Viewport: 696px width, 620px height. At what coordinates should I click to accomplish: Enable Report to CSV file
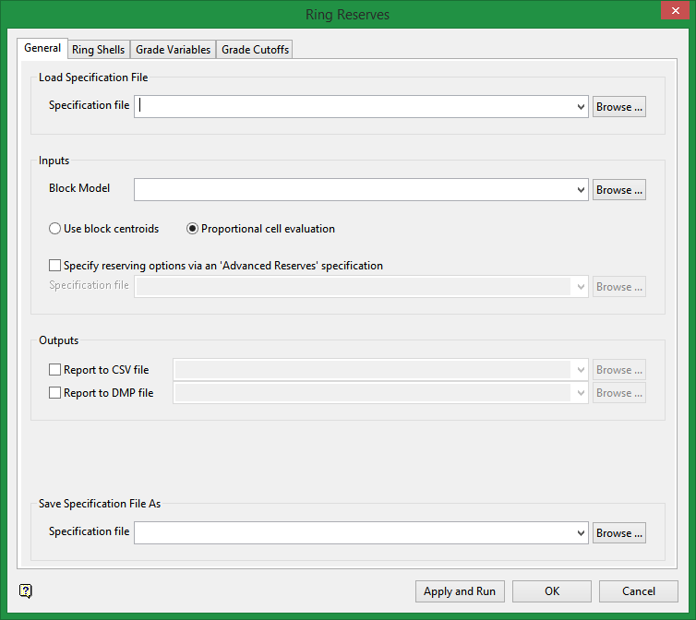click(x=55, y=370)
